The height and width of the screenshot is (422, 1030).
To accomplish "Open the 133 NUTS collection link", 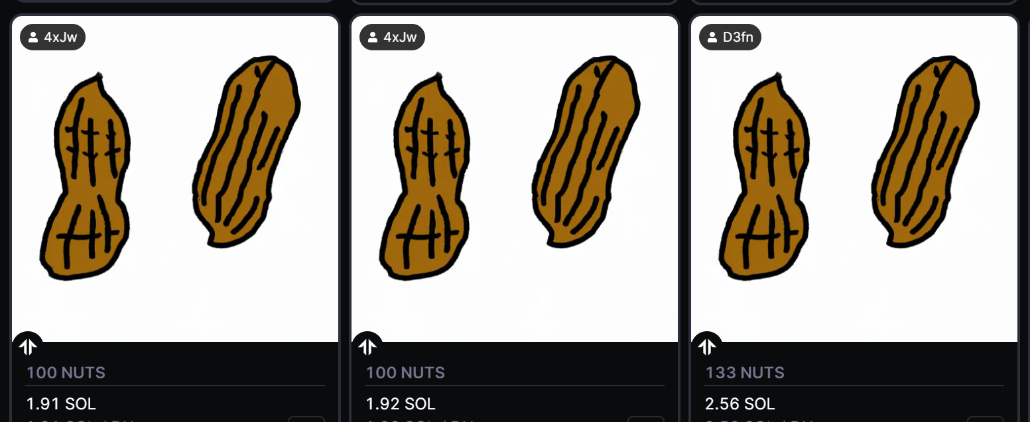I will 745,372.
